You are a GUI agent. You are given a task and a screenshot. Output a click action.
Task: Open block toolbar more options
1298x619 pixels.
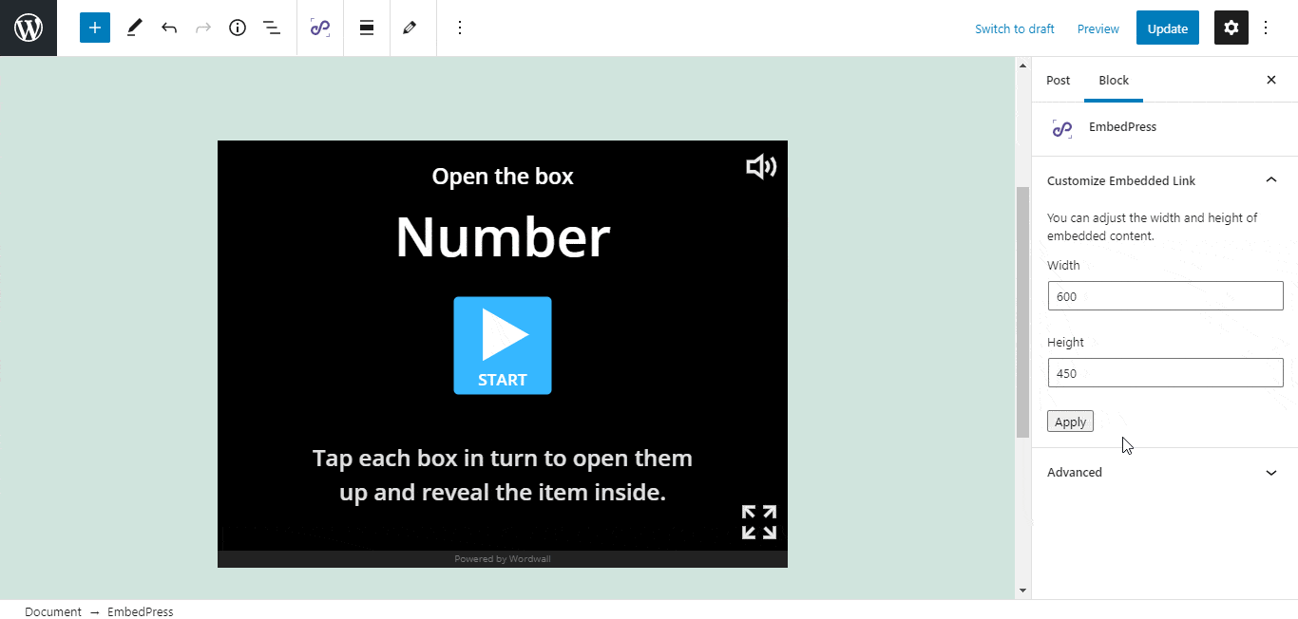click(460, 28)
